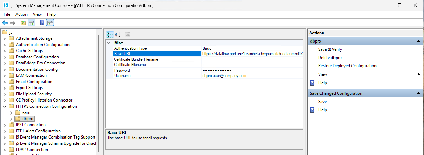Expand the Database Configuration node

pos(4,57)
